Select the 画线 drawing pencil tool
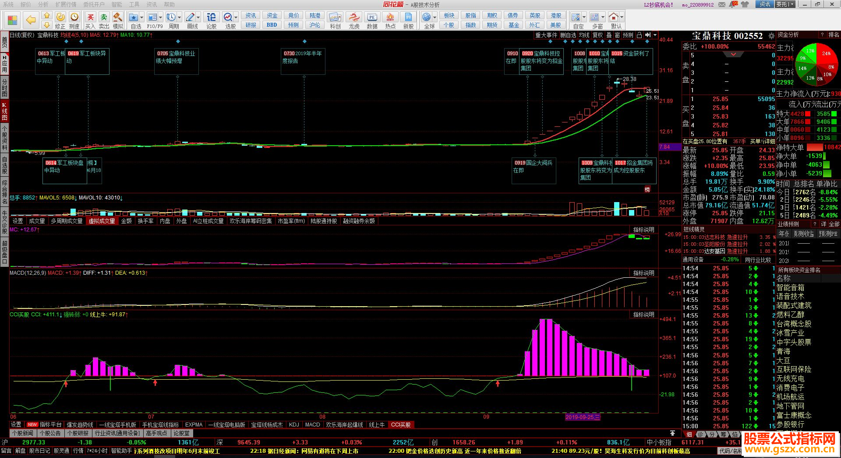The image size is (841, 458). [190, 17]
